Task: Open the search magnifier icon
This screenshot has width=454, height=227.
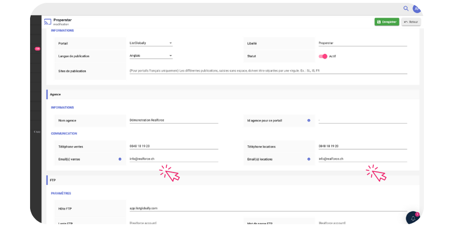Action: click(x=406, y=9)
